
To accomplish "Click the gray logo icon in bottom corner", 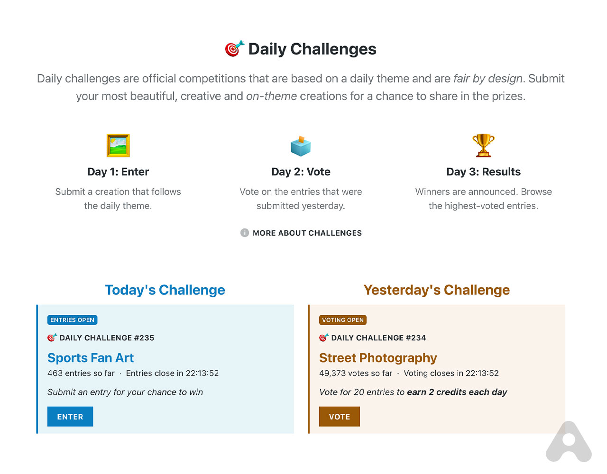I will [569, 442].
